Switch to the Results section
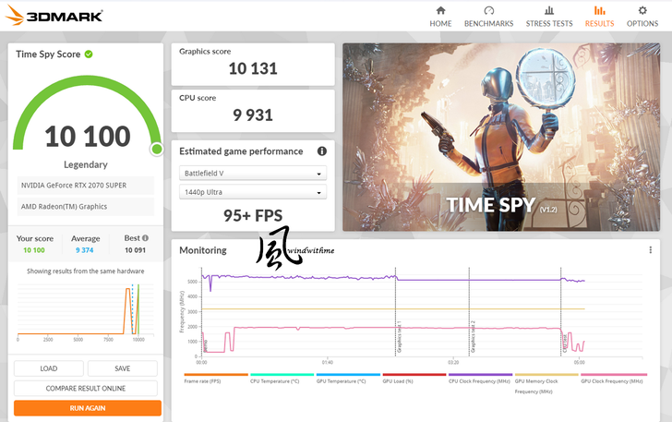672x422 pixels. [599, 16]
